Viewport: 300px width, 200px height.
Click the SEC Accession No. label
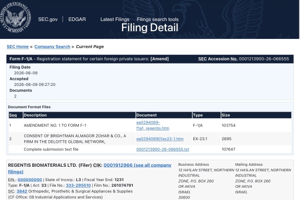(218, 59)
